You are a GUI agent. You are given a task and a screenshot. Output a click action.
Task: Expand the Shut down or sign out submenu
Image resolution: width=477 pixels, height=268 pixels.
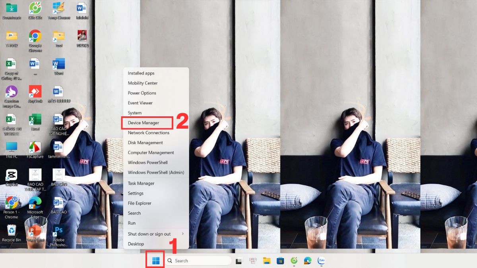click(x=156, y=234)
